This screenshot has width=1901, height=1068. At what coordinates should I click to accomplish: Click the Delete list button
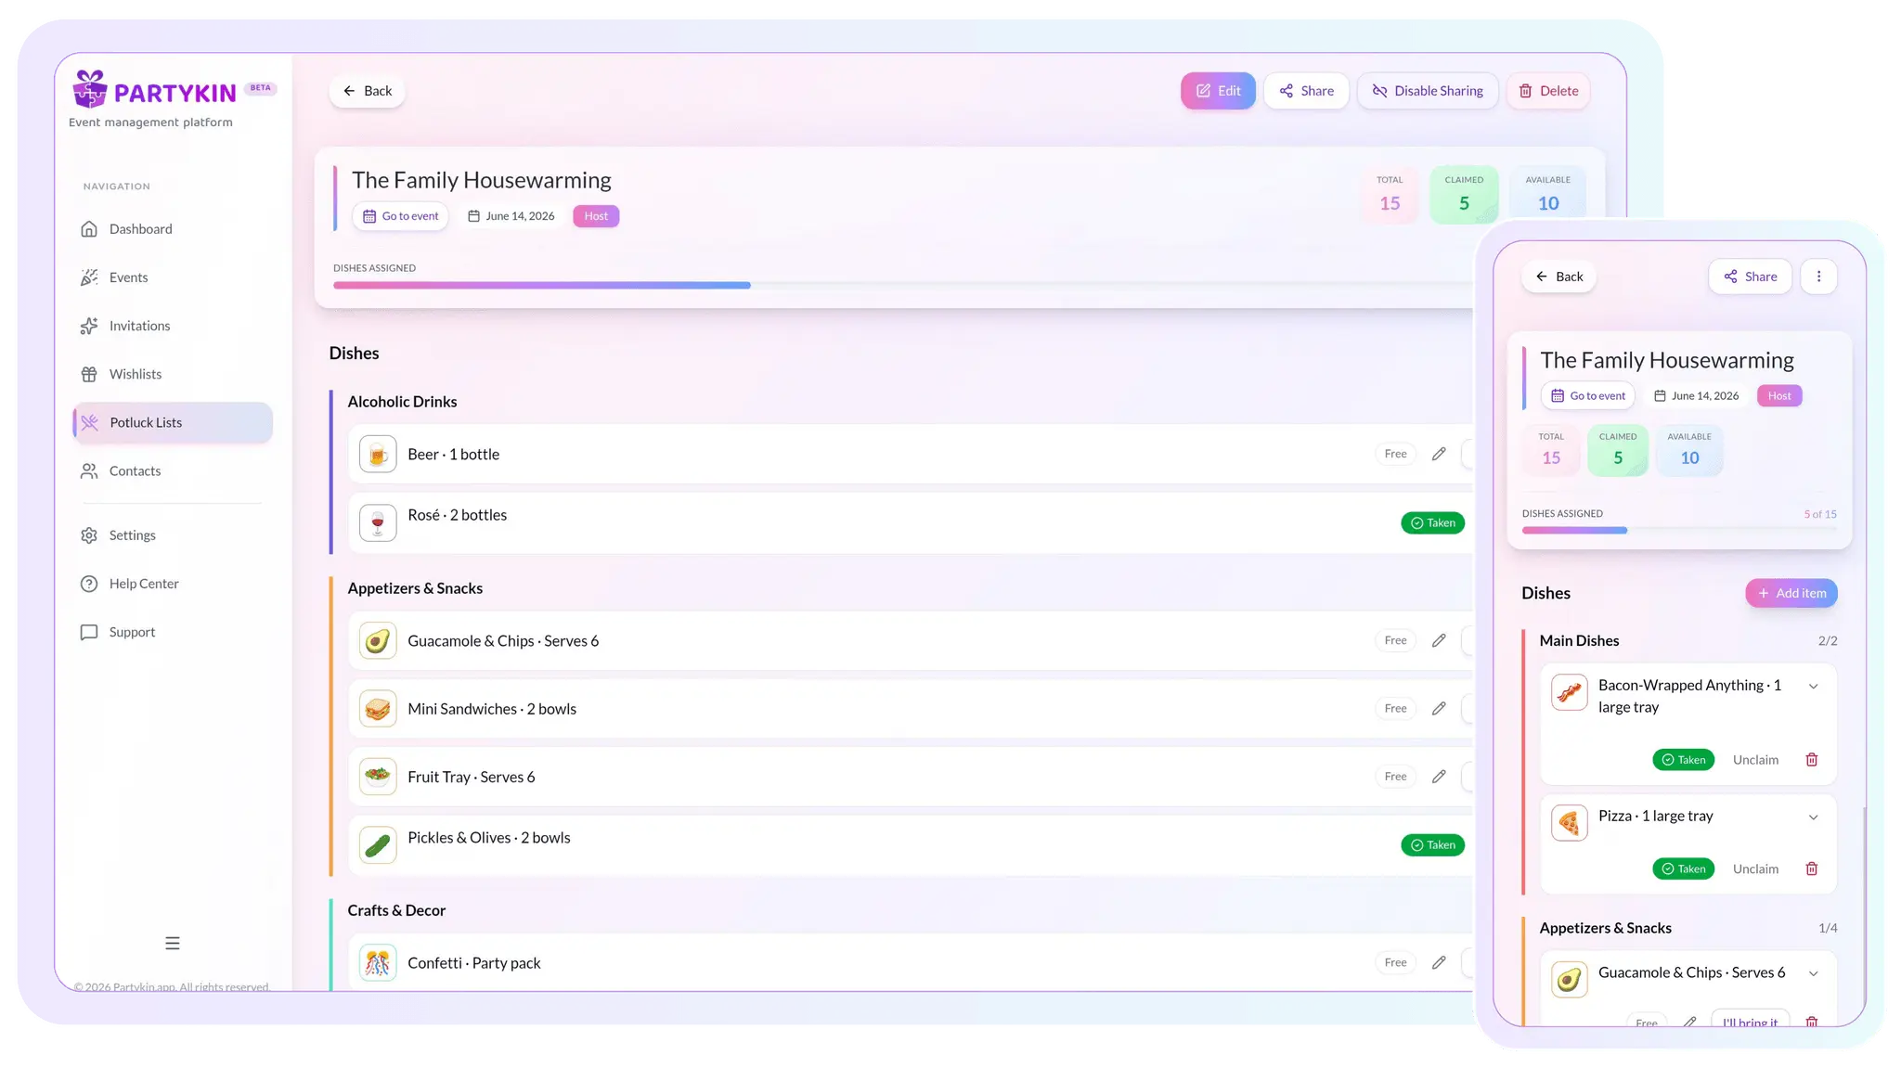click(1548, 91)
